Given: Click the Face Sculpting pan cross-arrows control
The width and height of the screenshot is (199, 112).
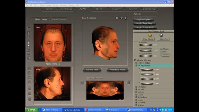Looking at the screenshot, I should 121,18.
